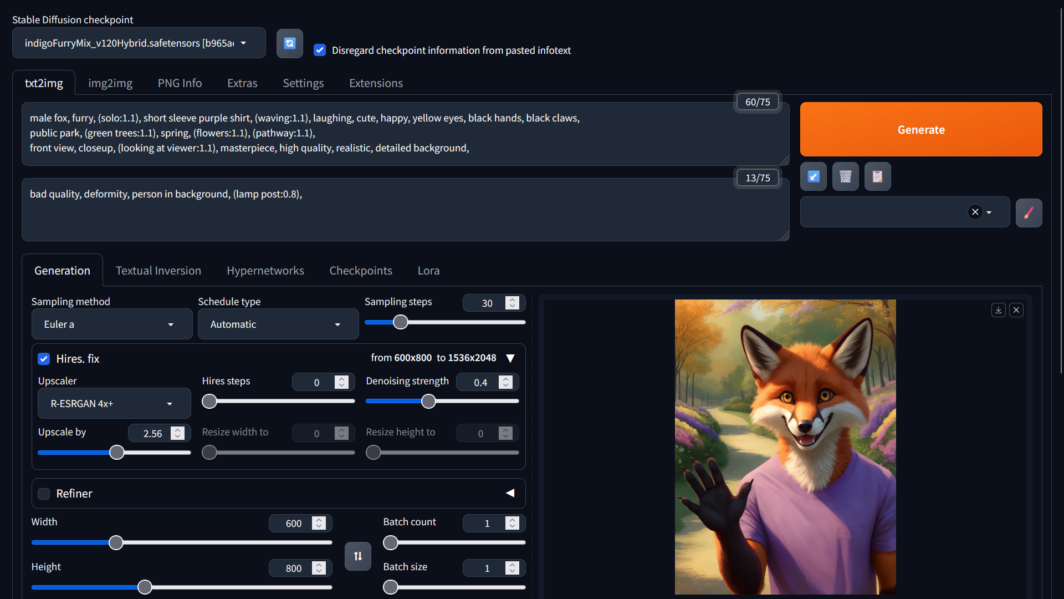The image size is (1064, 599).
Task: Click into the negative prompt text box
Action: point(405,214)
